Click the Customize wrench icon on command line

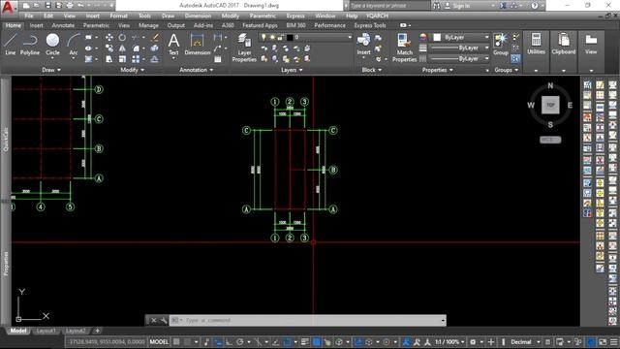164,320
